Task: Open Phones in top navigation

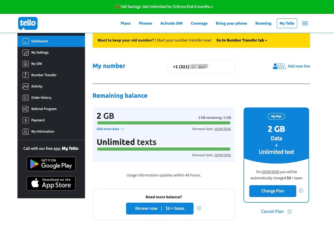Action: point(146,23)
